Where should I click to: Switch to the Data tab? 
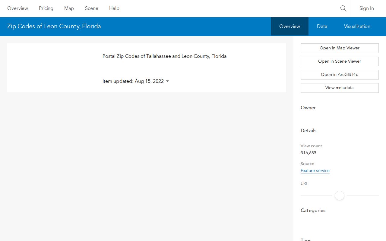click(322, 27)
